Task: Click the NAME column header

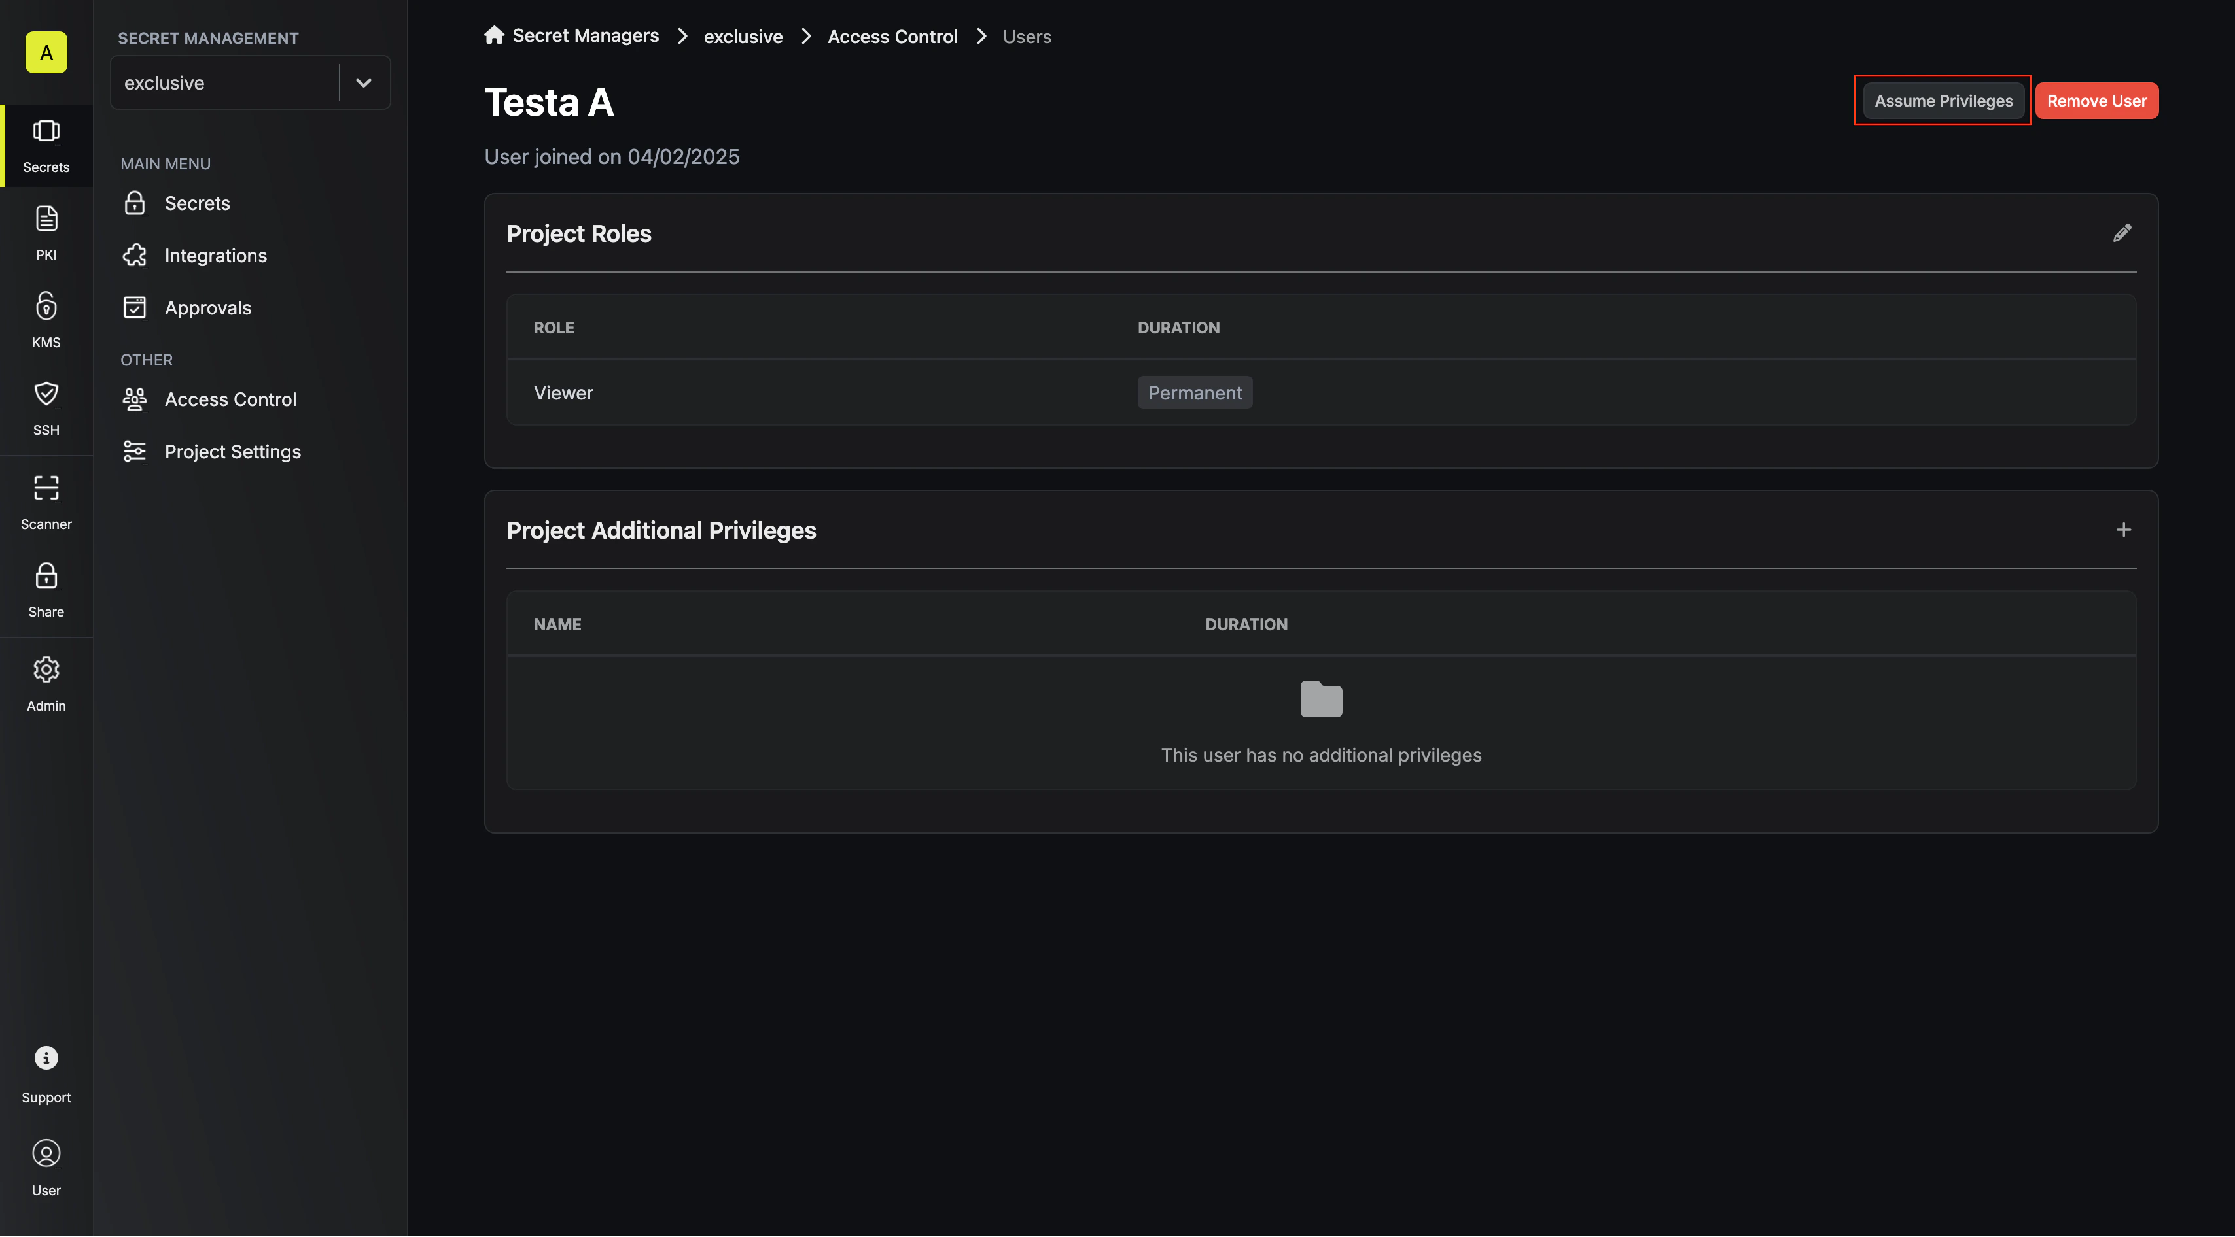Action: tap(557, 624)
